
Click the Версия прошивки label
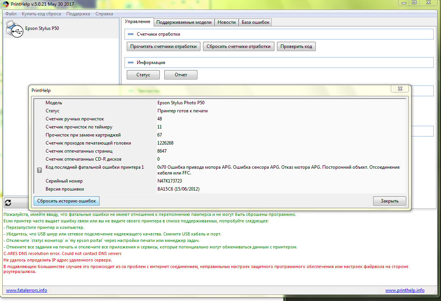click(65, 189)
